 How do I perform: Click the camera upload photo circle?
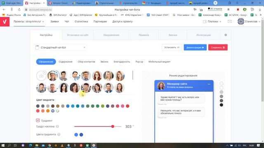coord(41,76)
